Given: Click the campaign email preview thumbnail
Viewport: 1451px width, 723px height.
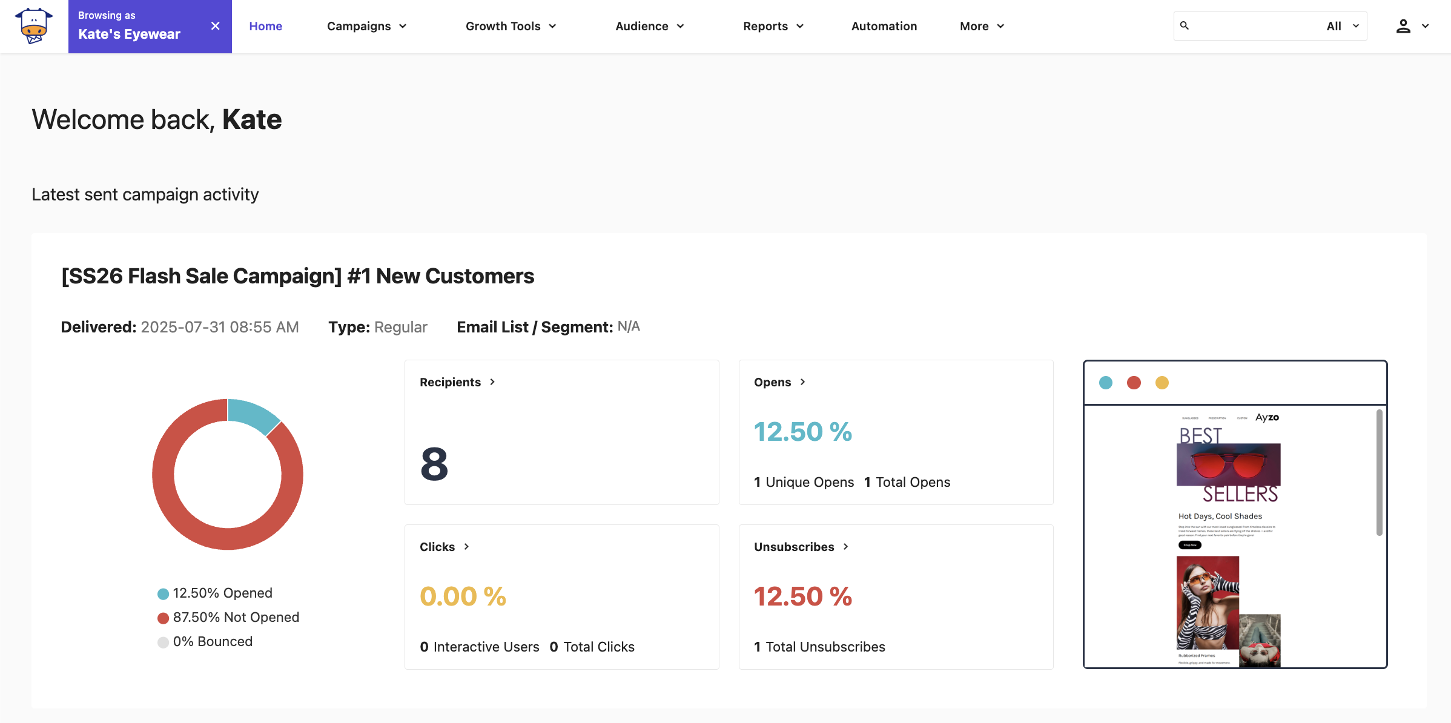Looking at the screenshot, I should coord(1229,536).
